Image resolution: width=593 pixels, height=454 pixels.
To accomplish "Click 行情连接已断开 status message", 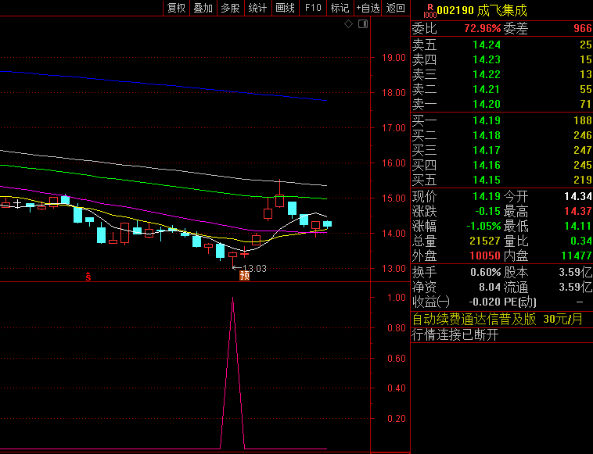I will [455, 334].
